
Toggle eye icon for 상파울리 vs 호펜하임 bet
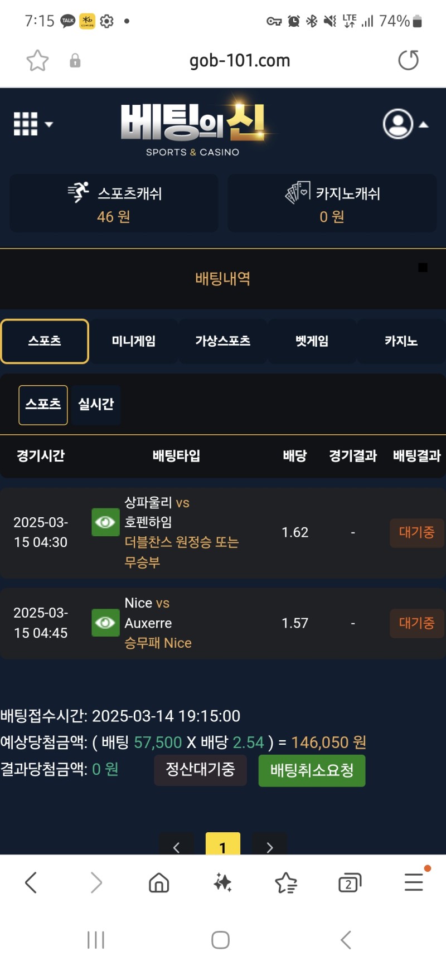105,522
